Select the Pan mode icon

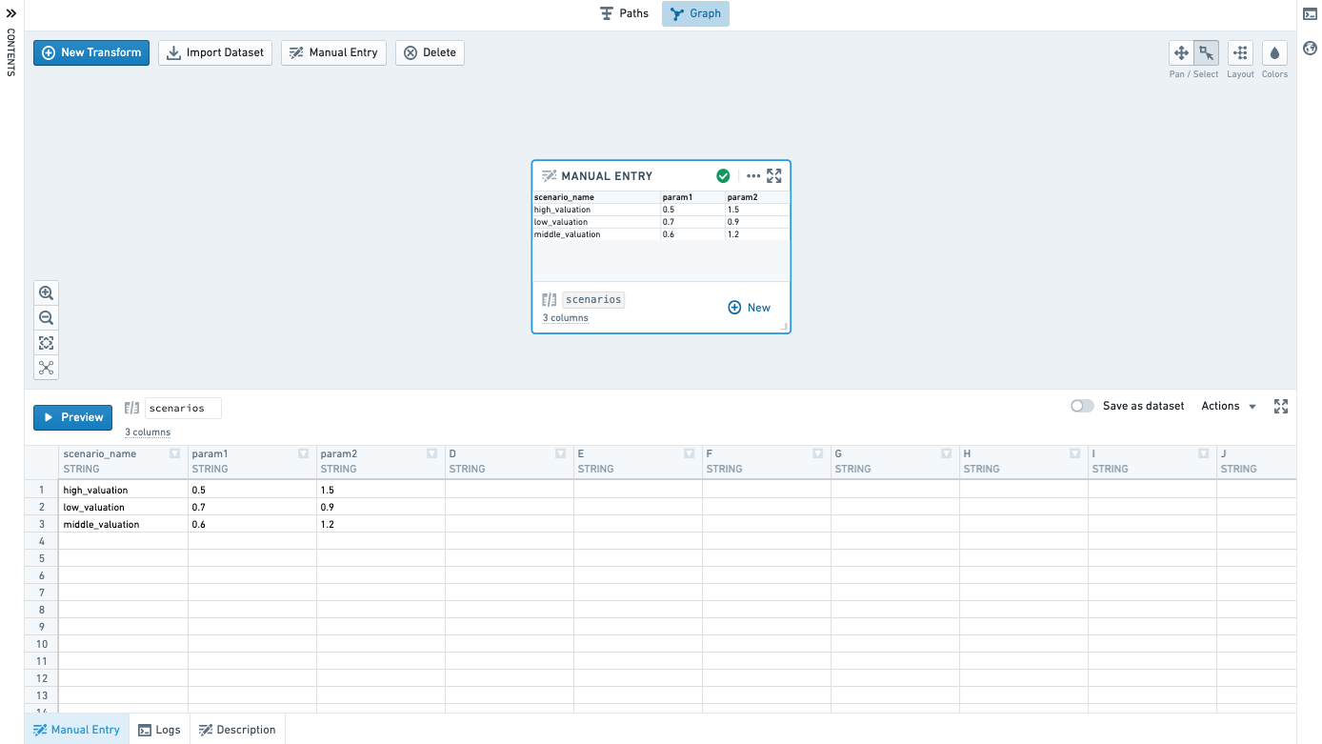tap(1182, 53)
